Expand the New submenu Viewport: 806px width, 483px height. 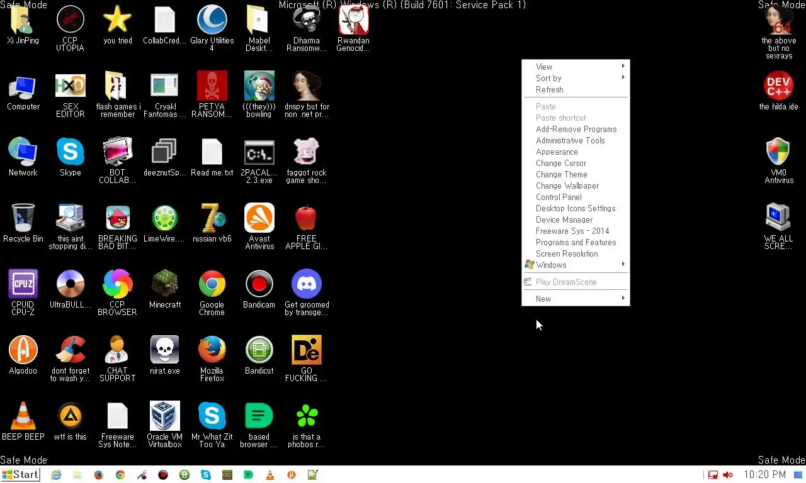[x=576, y=299]
